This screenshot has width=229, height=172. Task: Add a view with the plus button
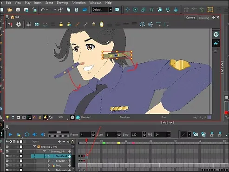tap(214, 17)
